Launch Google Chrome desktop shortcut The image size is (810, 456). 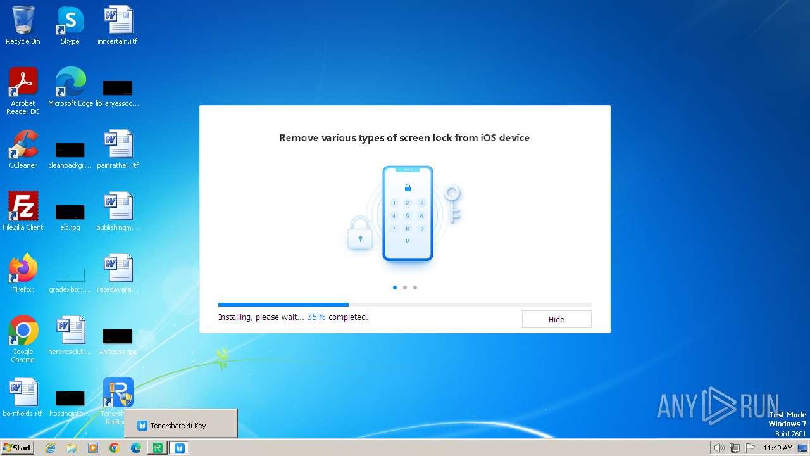[x=23, y=339]
